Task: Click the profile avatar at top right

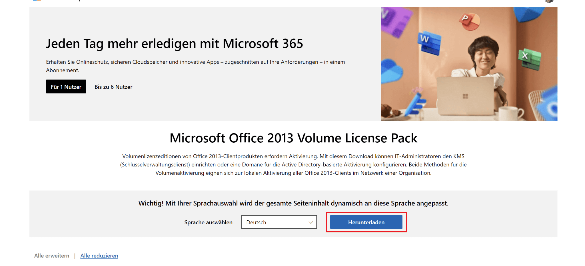Action: [x=550, y=1]
